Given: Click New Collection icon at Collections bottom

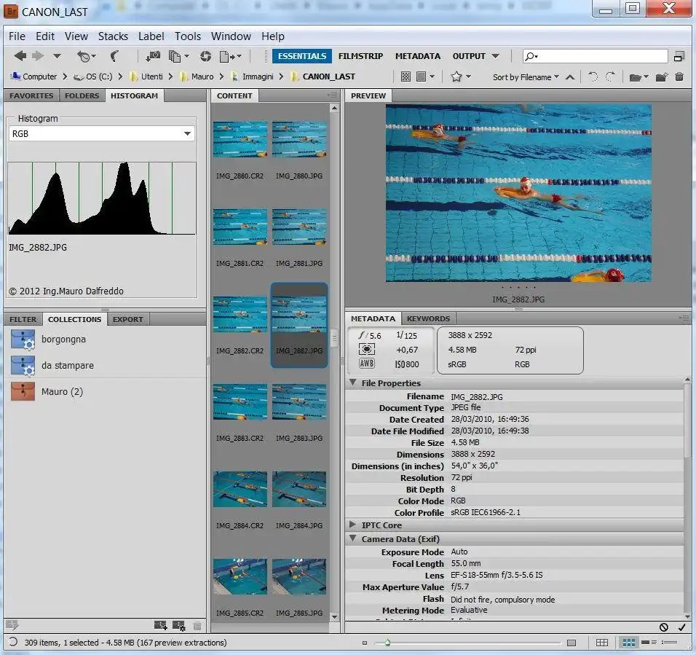Looking at the screenshot, I should 160,625.
